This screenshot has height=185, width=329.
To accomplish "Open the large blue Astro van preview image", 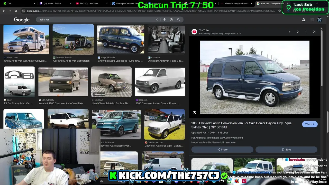I will click(254, 77).
